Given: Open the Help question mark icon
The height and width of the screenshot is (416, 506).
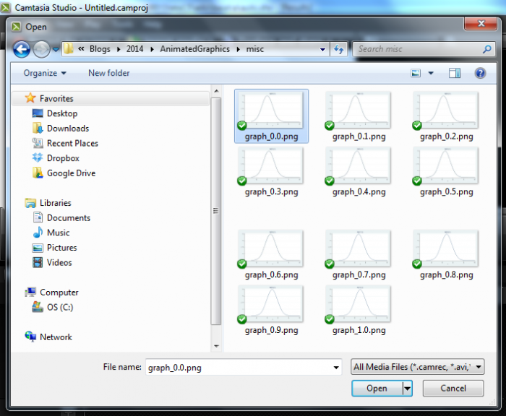Looking at the screenshot, I should [x=479, y=73].
